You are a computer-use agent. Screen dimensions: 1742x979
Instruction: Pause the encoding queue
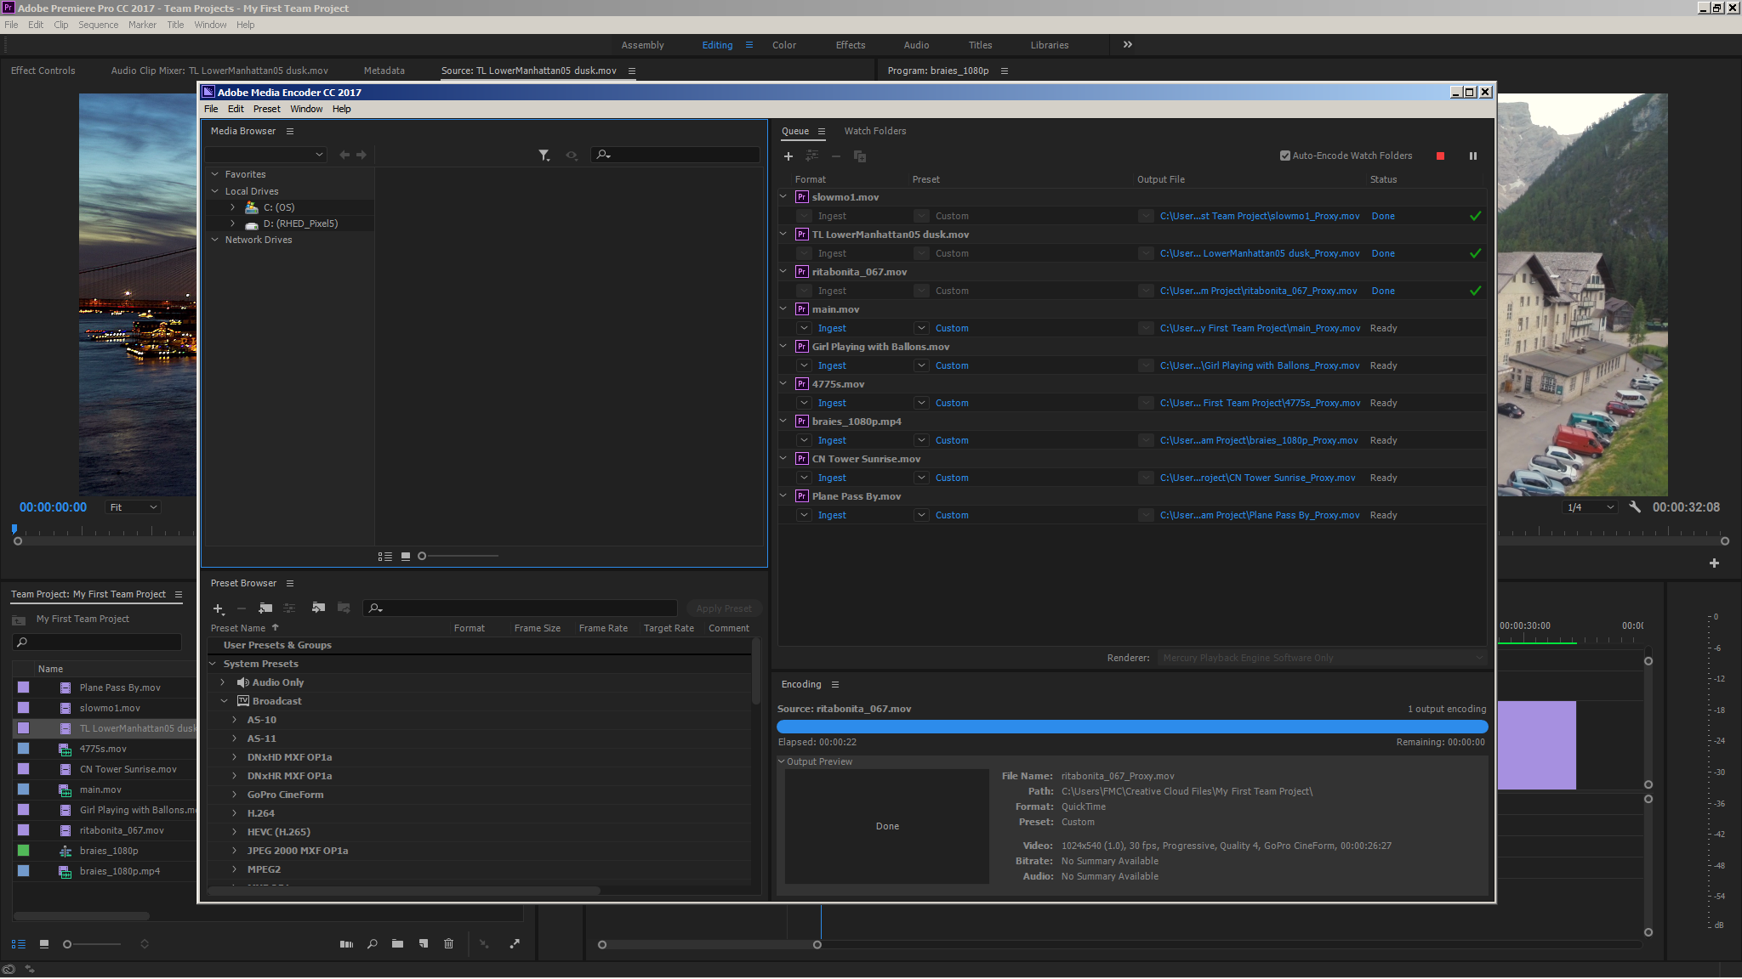[1472, 156]
